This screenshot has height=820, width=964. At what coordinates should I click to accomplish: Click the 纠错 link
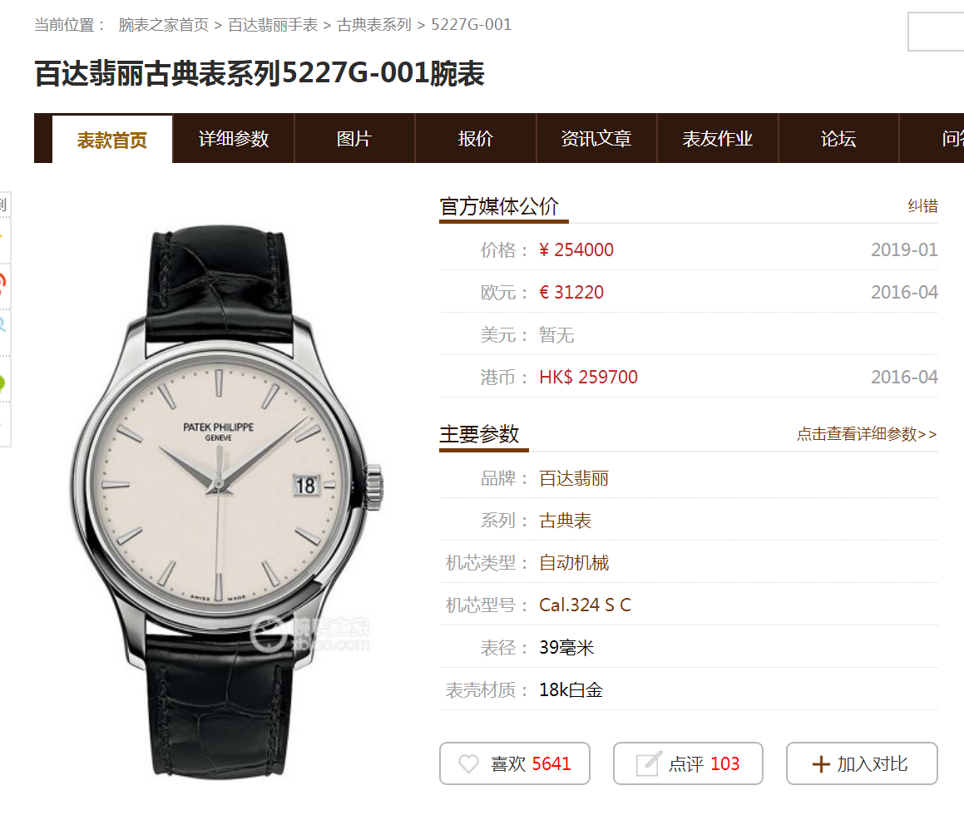(922, 206)
